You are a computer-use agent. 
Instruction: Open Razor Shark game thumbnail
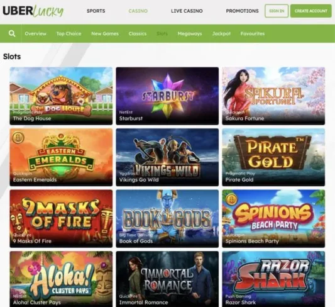[273, 279]
